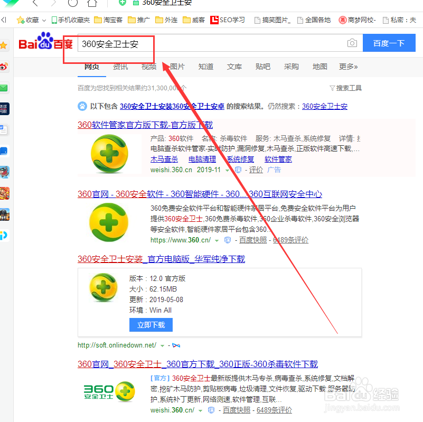Open 百度快照 for www.360.cn result
This screenshot has width=423, height=422.
coord(253,240)
